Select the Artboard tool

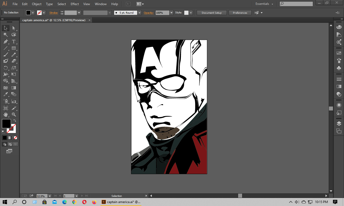click(x=6, y=108)
